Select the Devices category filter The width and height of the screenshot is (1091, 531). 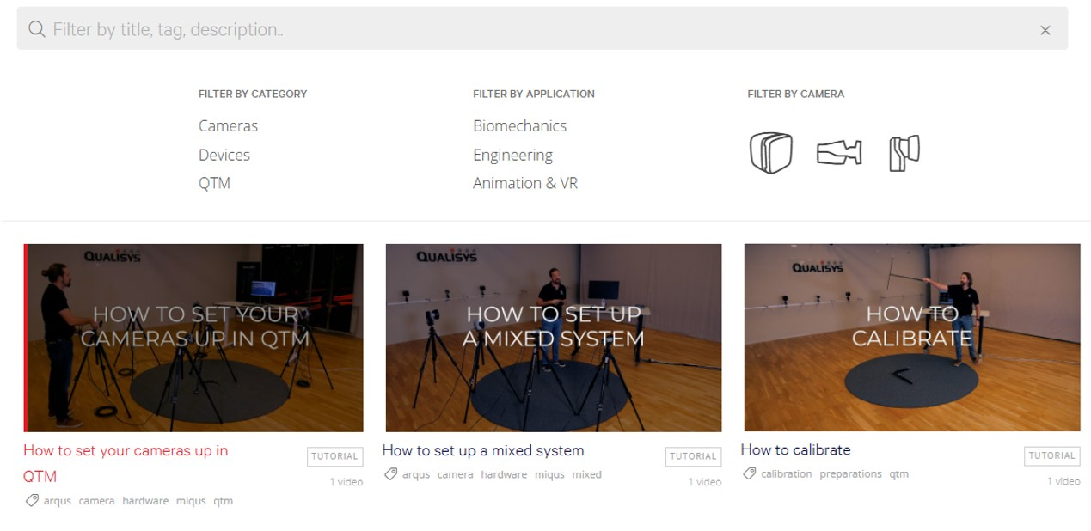224,155
